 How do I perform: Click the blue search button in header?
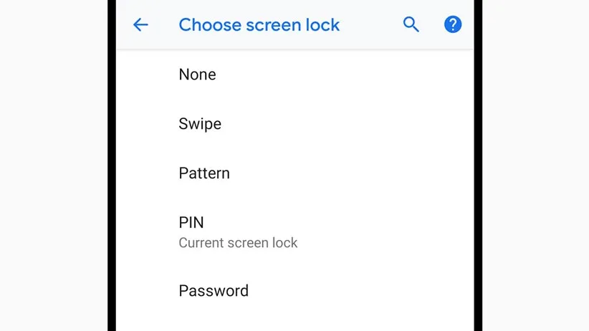[x=411, y=25]
